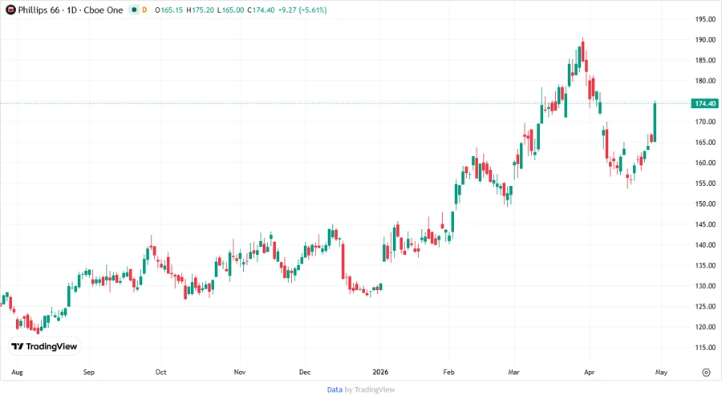Click the Nov label on time axis
The height and width of the screenshot is (399, 722).
239,372
